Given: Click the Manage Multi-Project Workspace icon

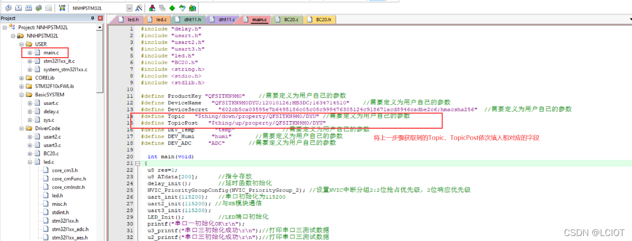Looking at the screenshot, I should (162, 8).
